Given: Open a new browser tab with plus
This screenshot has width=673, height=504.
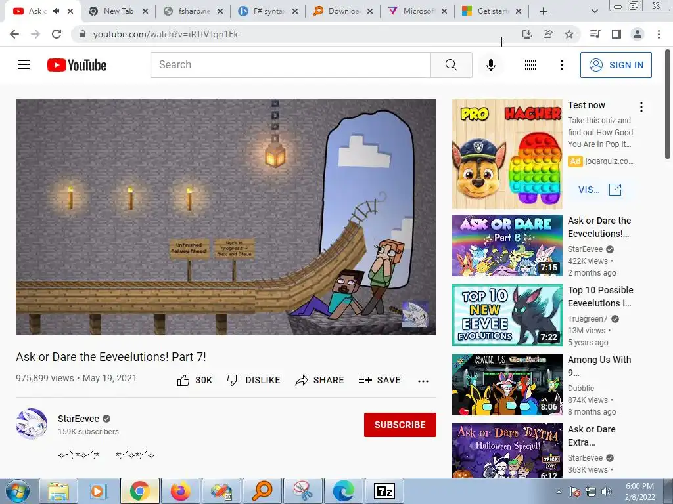Looking at the screenshot, I should [544, 11].
